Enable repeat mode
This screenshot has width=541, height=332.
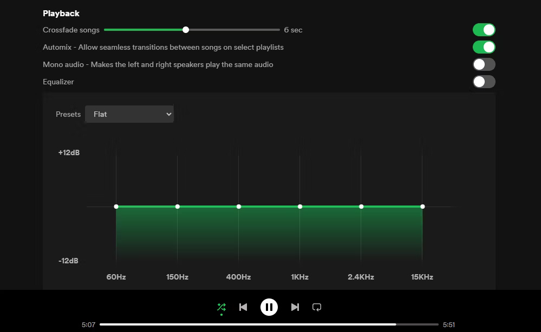(317, 307)
